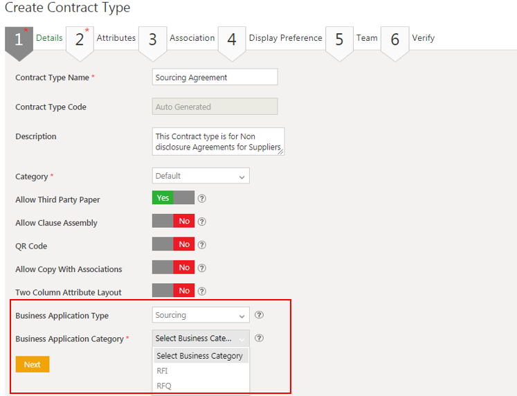Select RFQ from the business category list
Screen dimensions: 517x396
click(x=164, y=386)
